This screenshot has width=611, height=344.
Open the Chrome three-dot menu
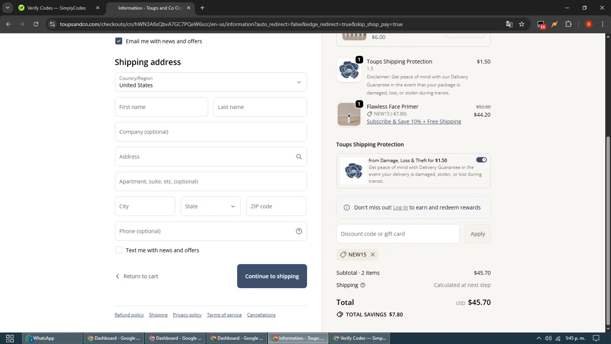point(602,24)
